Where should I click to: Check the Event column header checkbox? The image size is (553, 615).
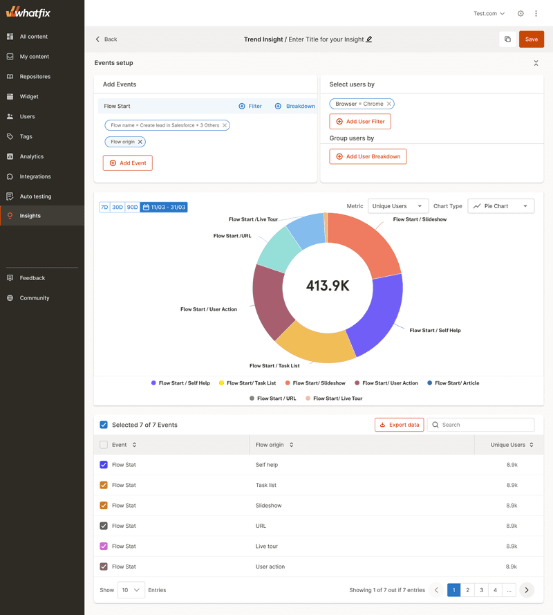tap(105, 445)
